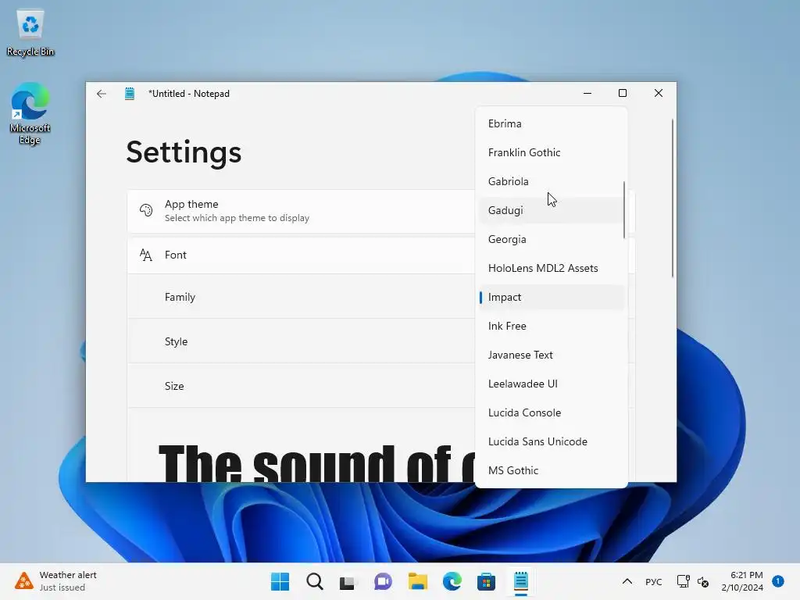Open Task View from taskbar

tap(348, 581)
